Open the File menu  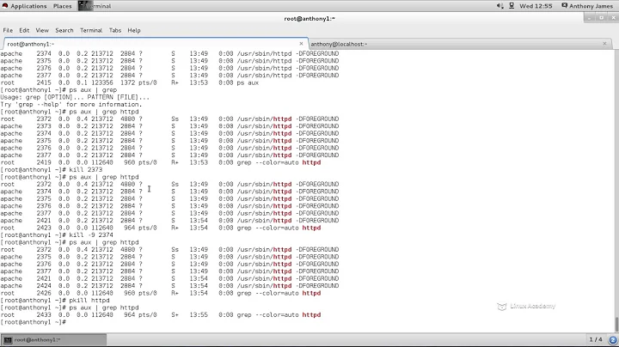pyautogui.click(x=8, y=30)
